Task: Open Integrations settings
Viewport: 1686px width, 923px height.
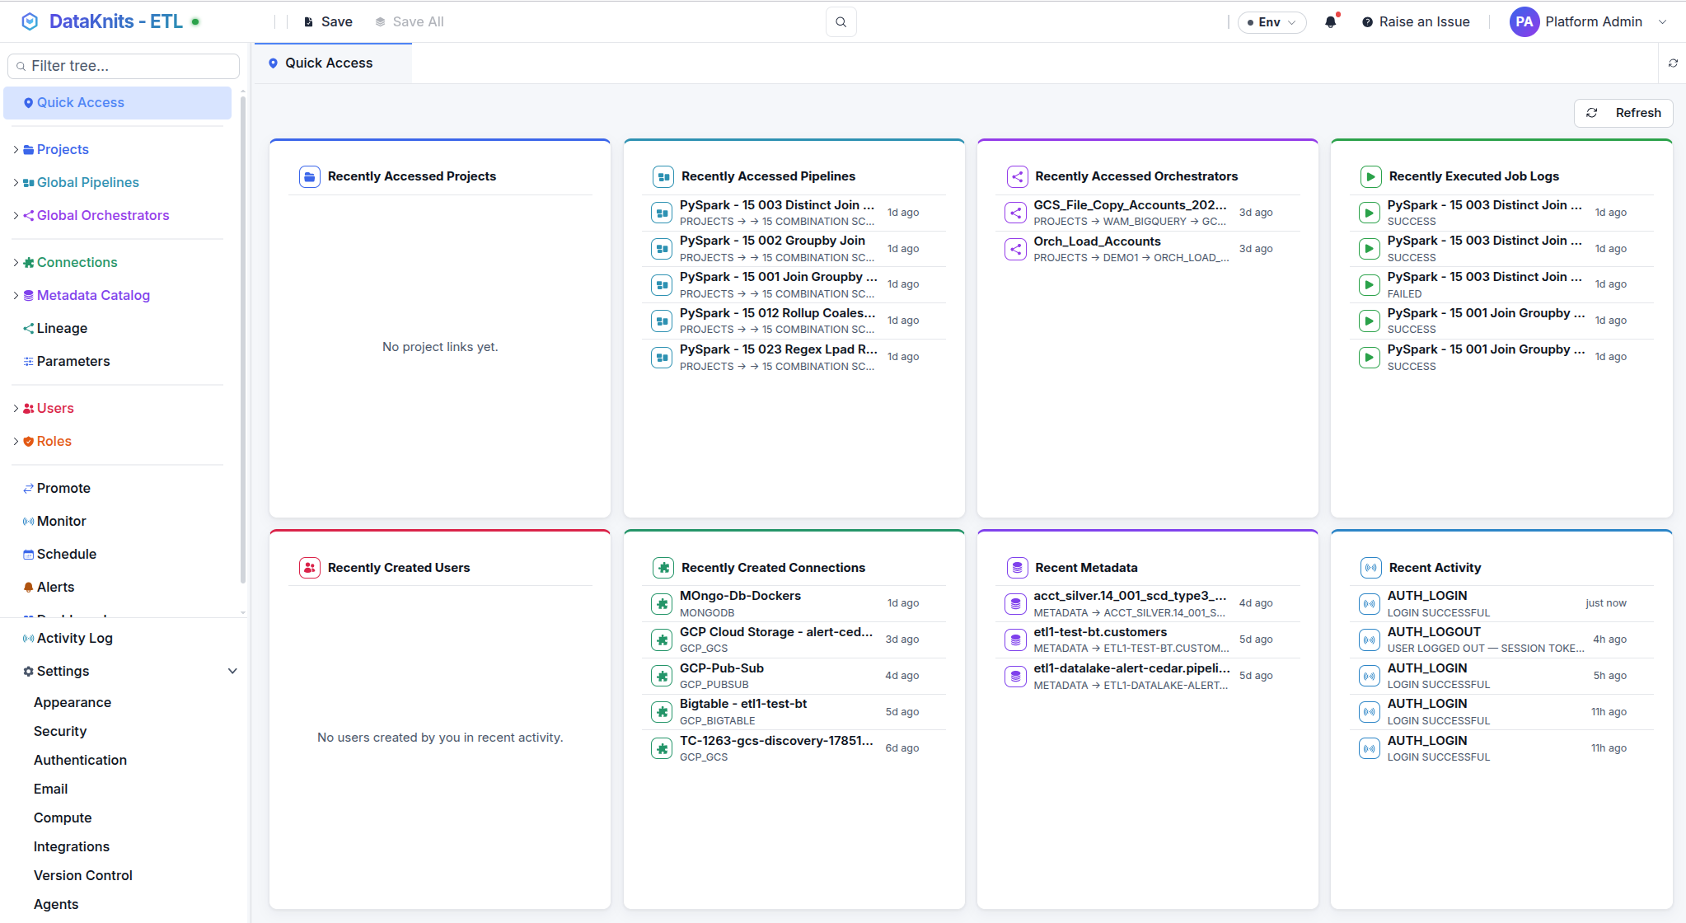Action: (71, 846)
